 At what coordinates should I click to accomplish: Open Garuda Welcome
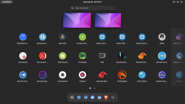(x=102, y=75)
